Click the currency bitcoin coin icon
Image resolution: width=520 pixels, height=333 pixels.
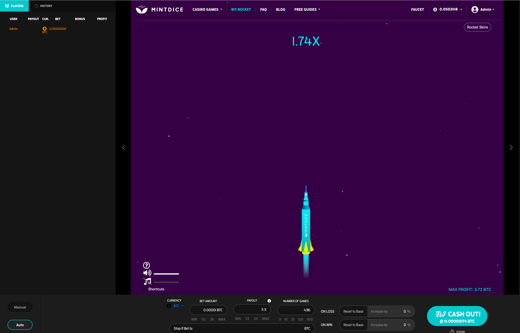pos(169,306)
